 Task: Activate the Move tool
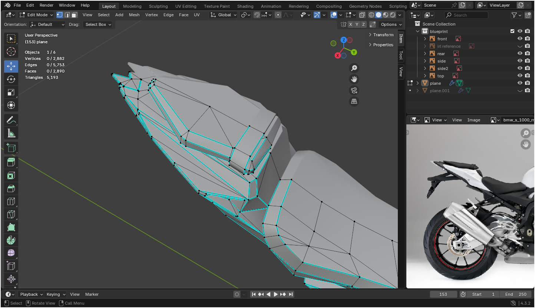tap(11, 66)
